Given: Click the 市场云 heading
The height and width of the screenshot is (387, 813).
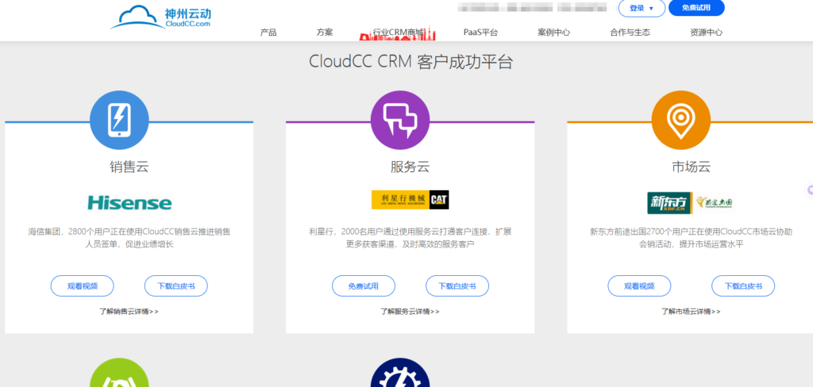Looking at the screenshot, I should coord(692,167).
